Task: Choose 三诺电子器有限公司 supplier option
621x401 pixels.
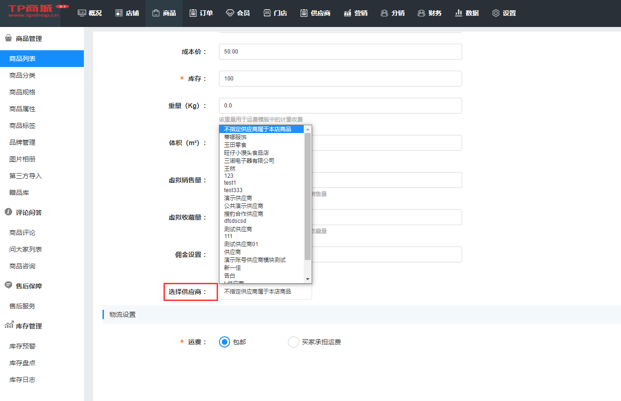Action: click(x=249, y=160)
